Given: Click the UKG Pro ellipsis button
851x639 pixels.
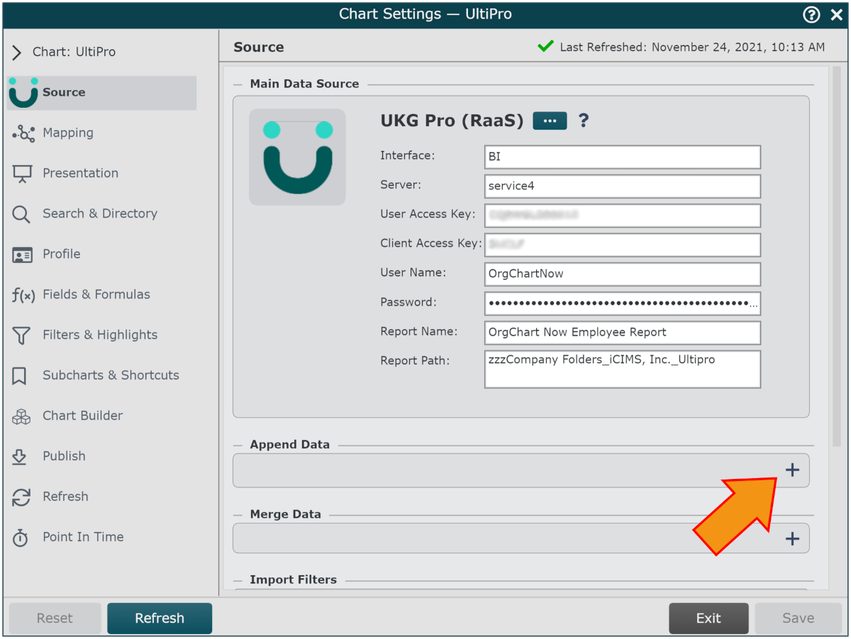Looking at the screenshot, I should pos(550,121).
